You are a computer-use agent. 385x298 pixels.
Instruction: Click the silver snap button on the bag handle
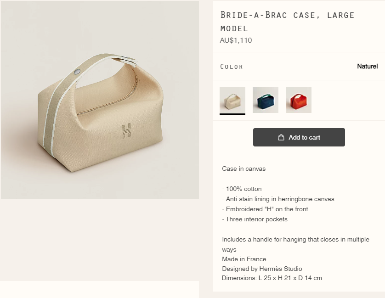77,71
